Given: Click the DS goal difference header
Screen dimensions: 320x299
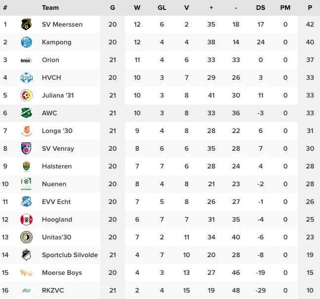Looking at the screenshot, I should tap(261, 8).
